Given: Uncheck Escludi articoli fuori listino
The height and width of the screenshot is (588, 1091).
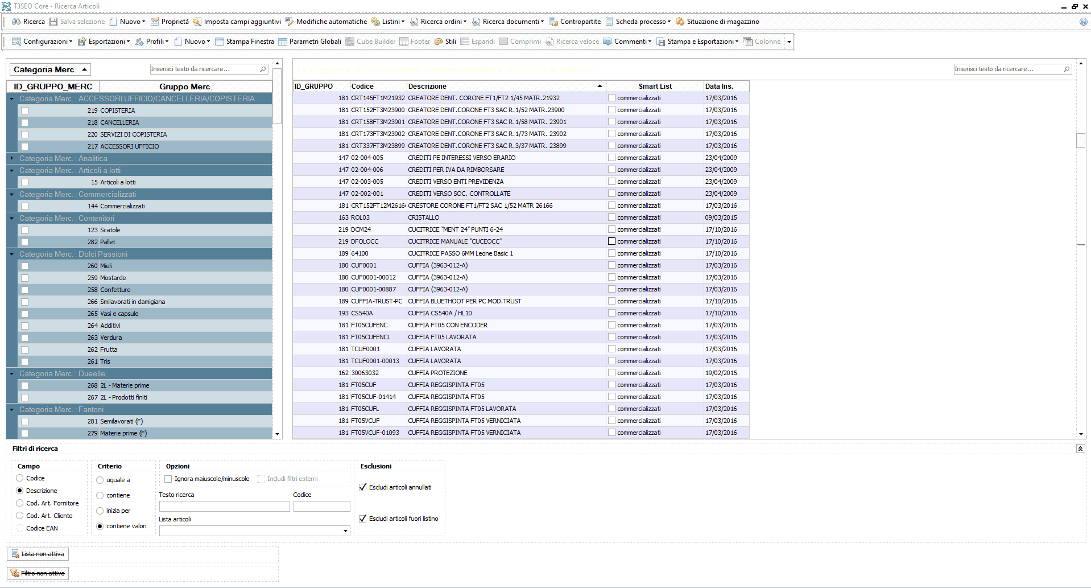Looking at the screenshot, I should coord(363,519).
